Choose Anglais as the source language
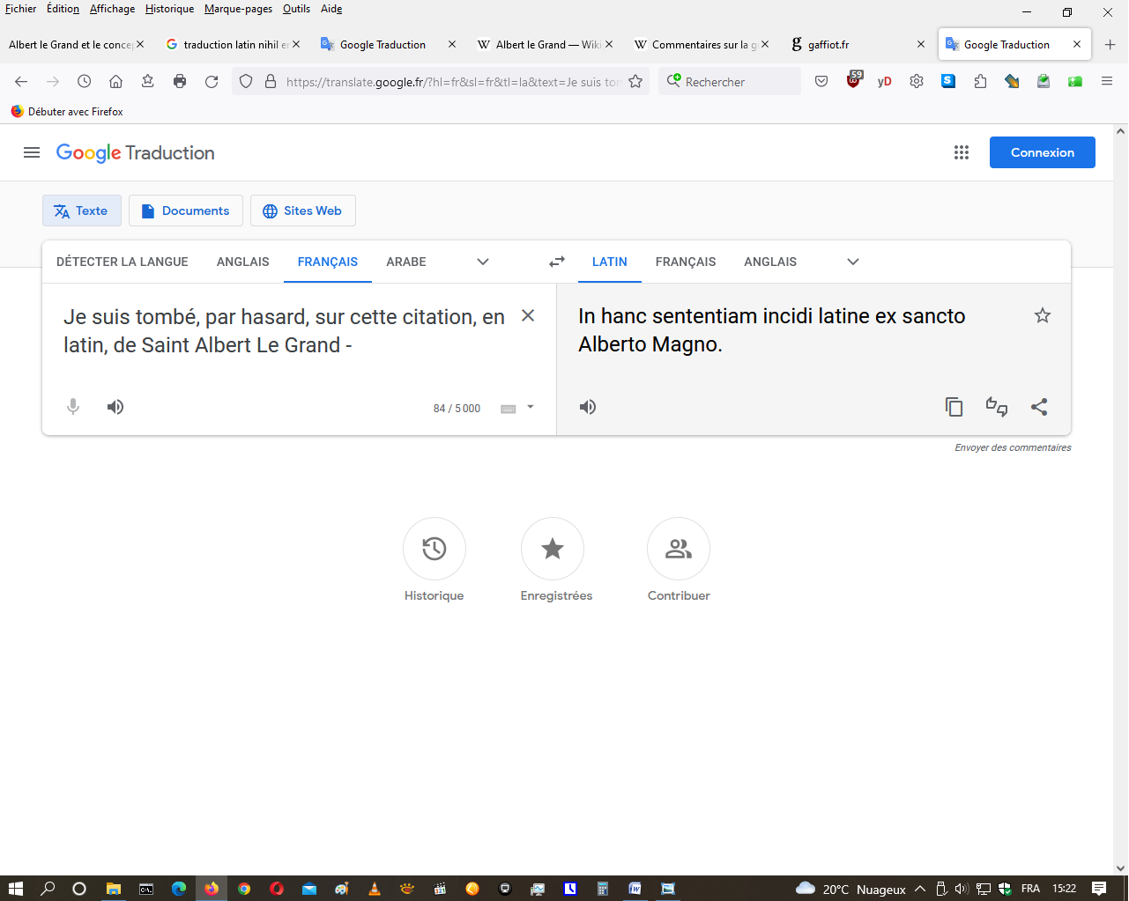Image resolution: width=1129 pixels, height=901 pixels. (x=243, y=262)
